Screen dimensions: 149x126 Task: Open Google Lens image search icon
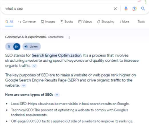(134, 9)
